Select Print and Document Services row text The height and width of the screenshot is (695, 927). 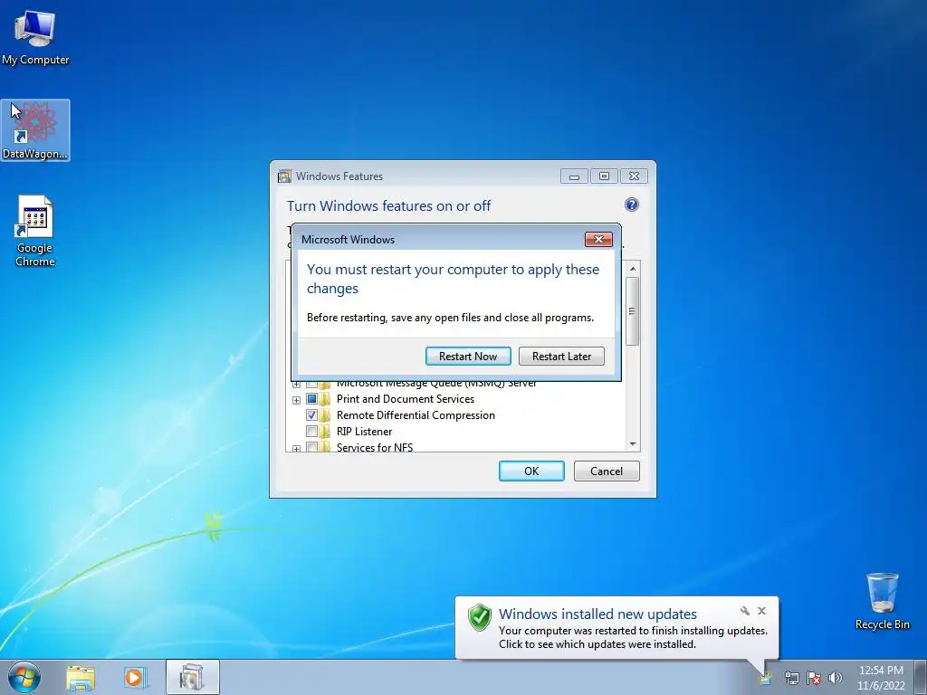tap(406, 399)
